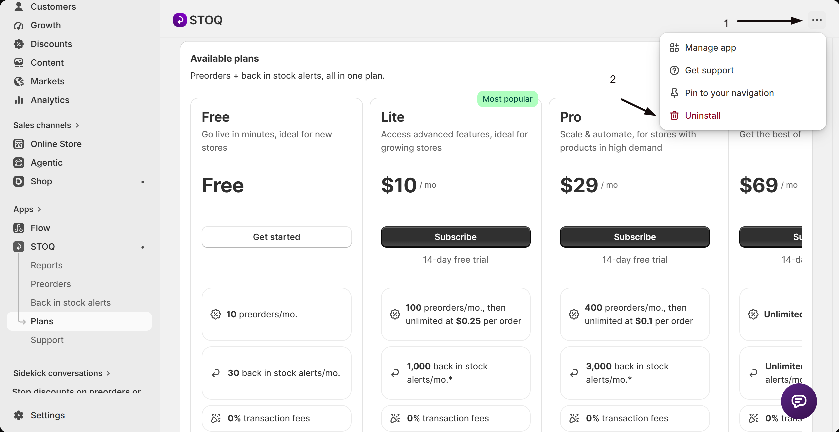Click '10 preorders/mo.' in Free plan
This screenshot has width=839, height=432.
[x=262, y=314]
